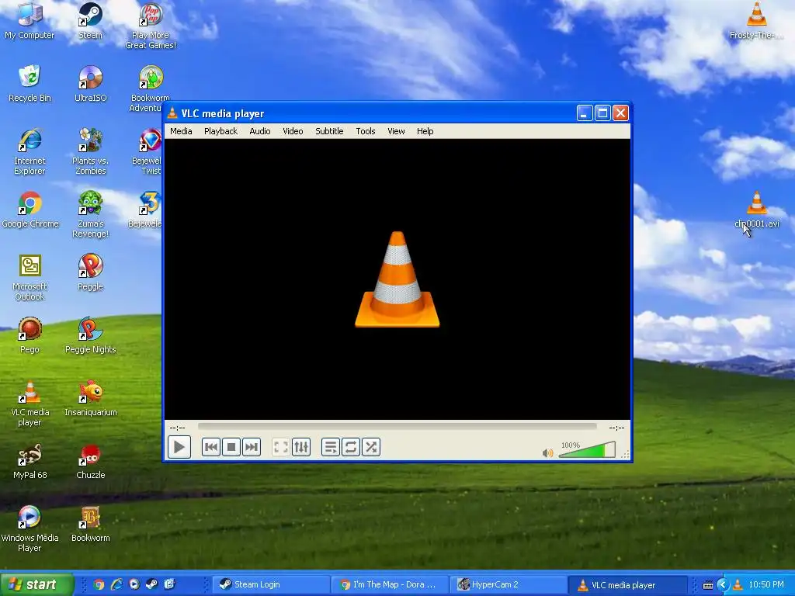Mute audio with the VLC speaker icon
The height and width of the screenshot is (596, 795).
pos(547,452)
